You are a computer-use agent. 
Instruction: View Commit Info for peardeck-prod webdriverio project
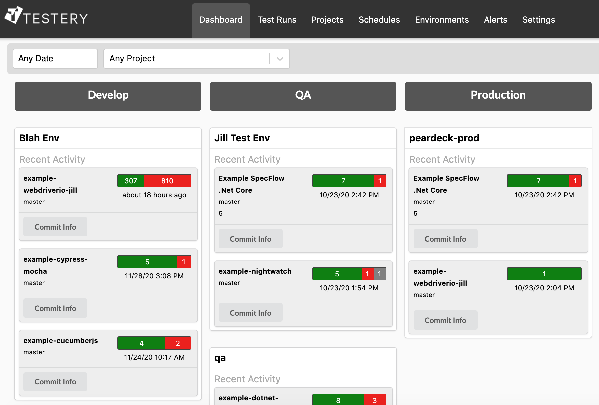pos(445,320)
